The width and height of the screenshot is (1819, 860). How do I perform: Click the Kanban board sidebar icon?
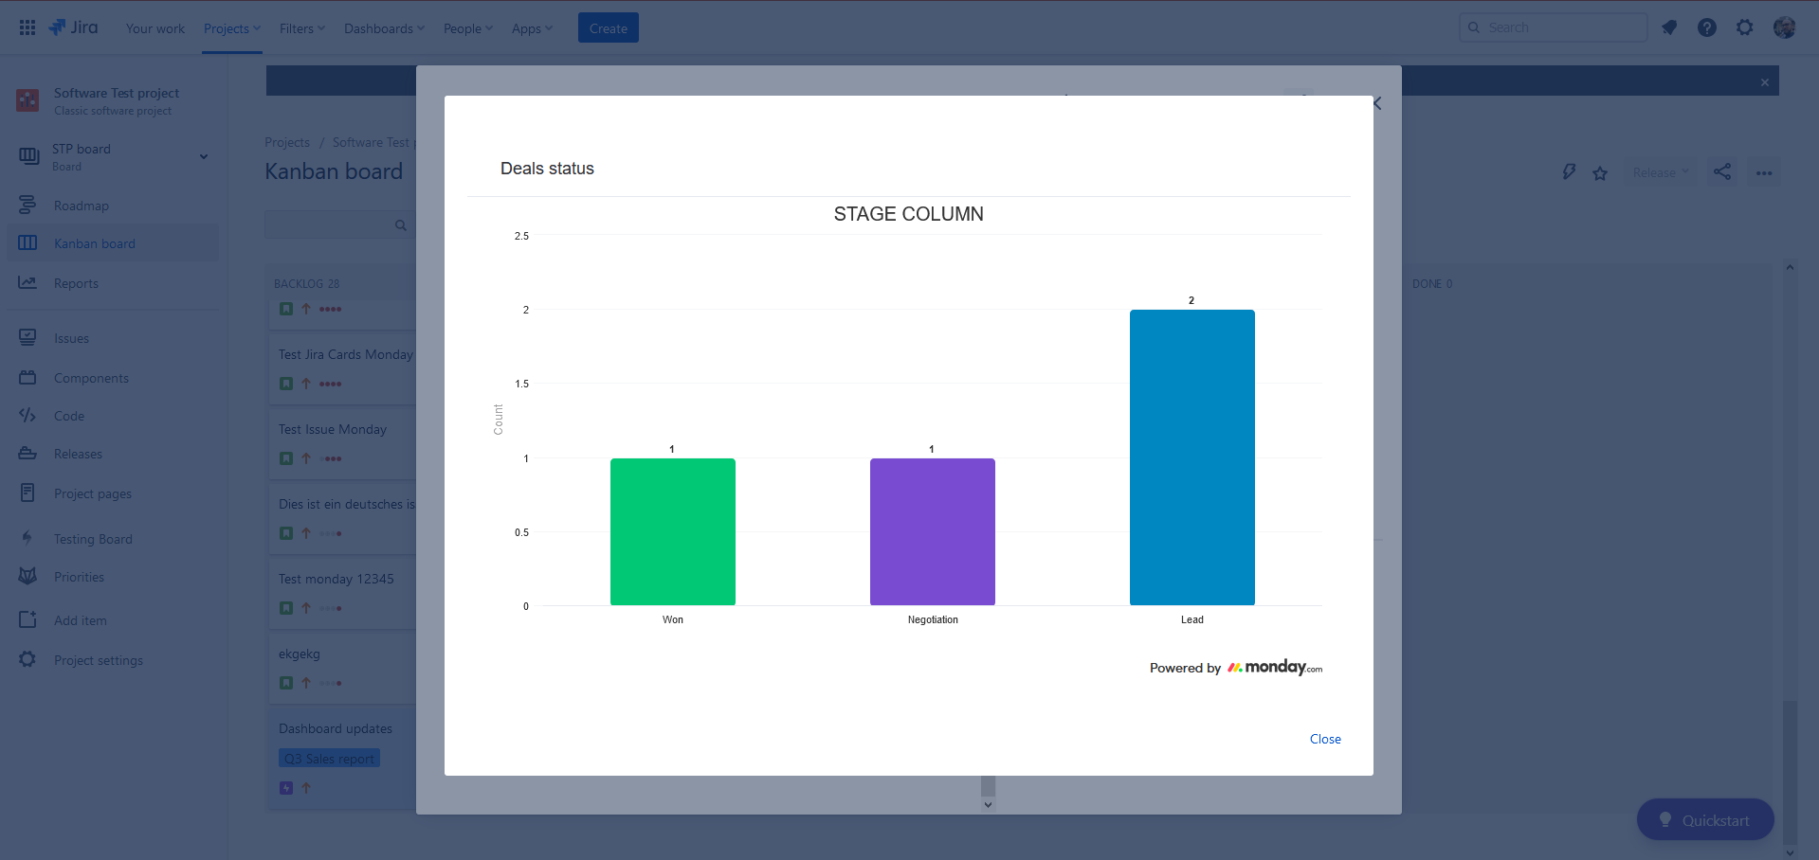27,242
